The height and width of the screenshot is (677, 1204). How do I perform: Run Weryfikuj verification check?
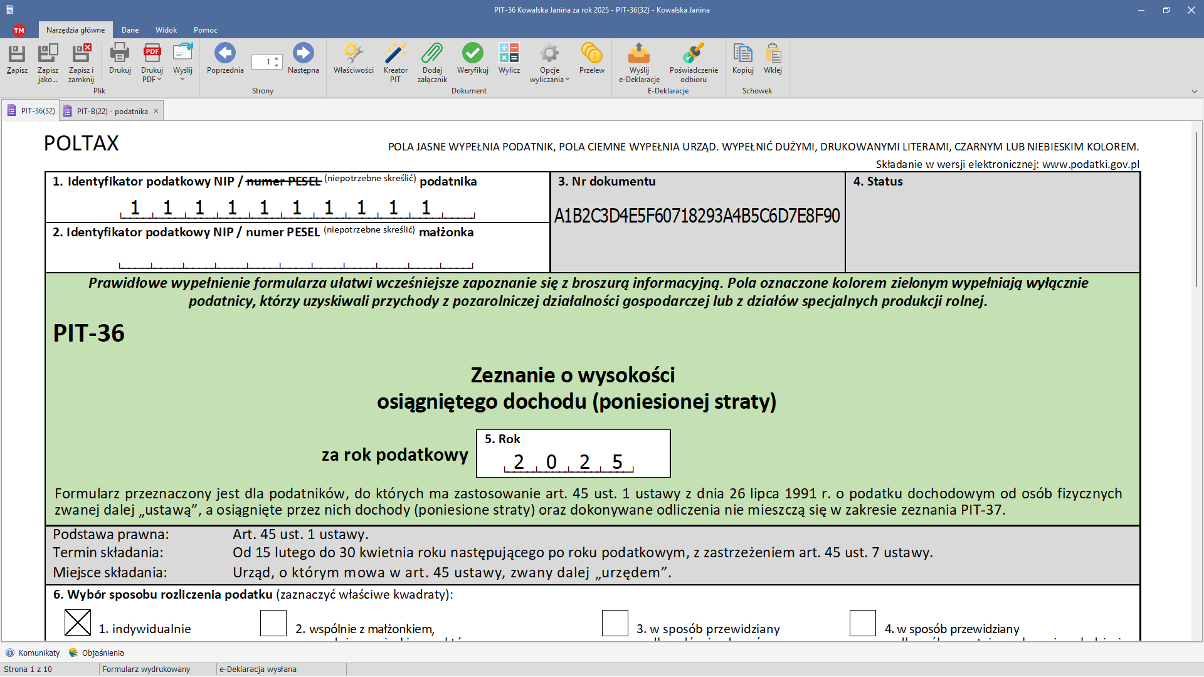click(x=472, y=60)
